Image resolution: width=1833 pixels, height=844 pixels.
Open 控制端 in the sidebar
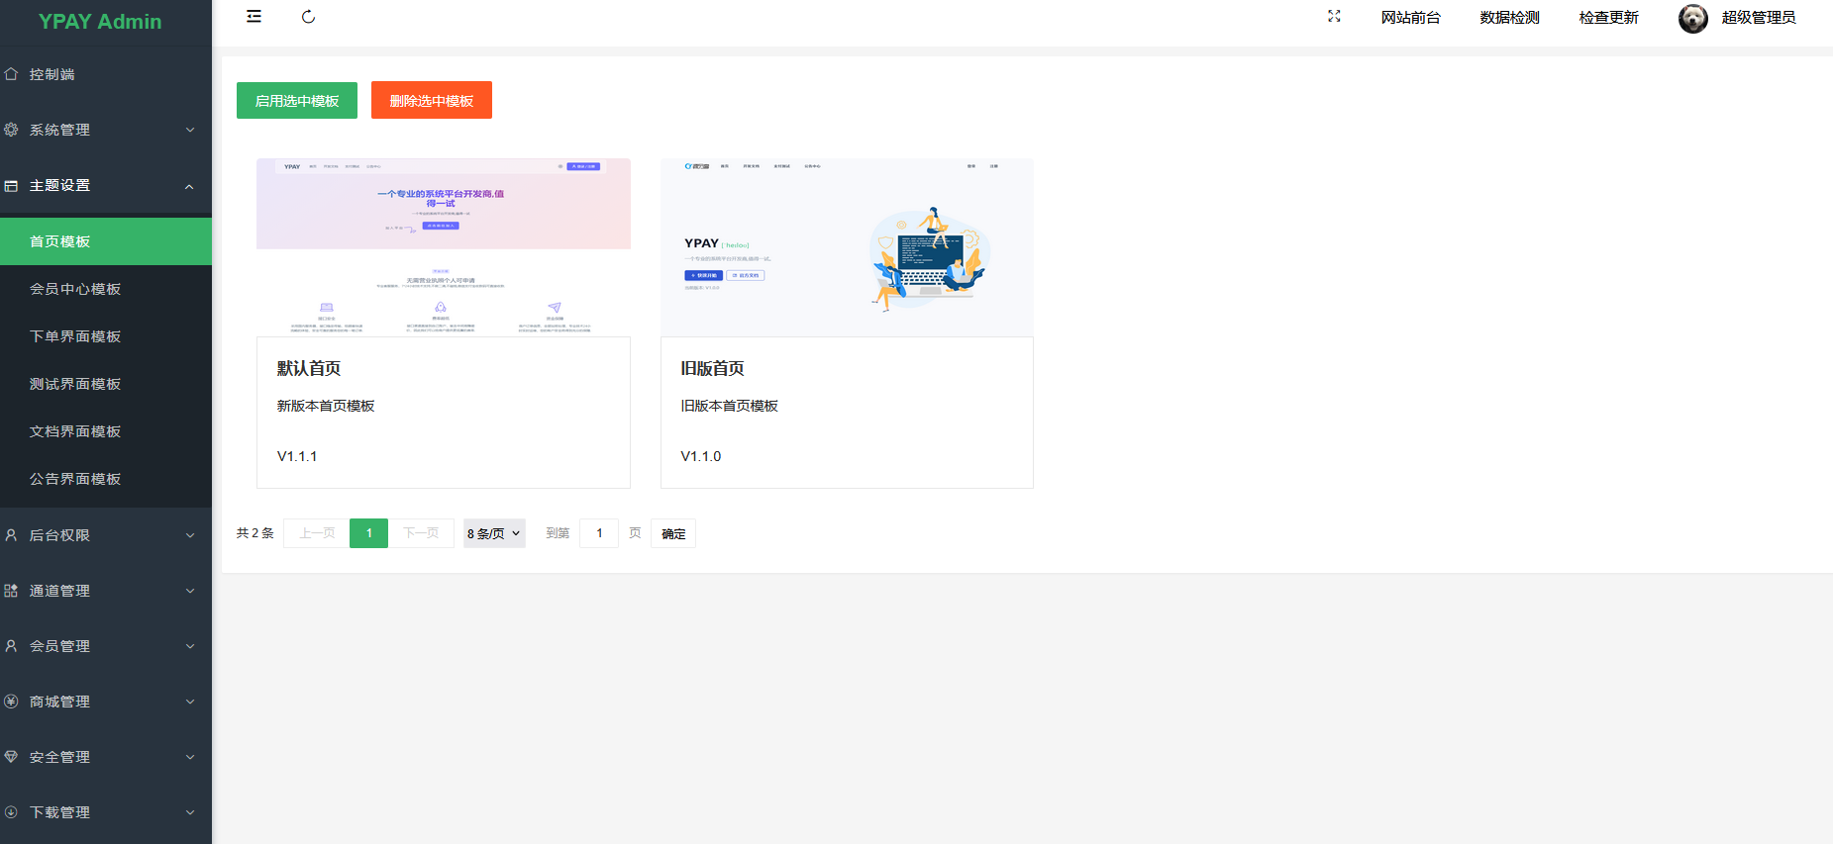click(x=106, y=74)
